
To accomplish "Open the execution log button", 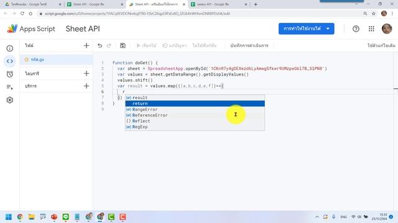I will pyautogui.click(x=249, y=45).
